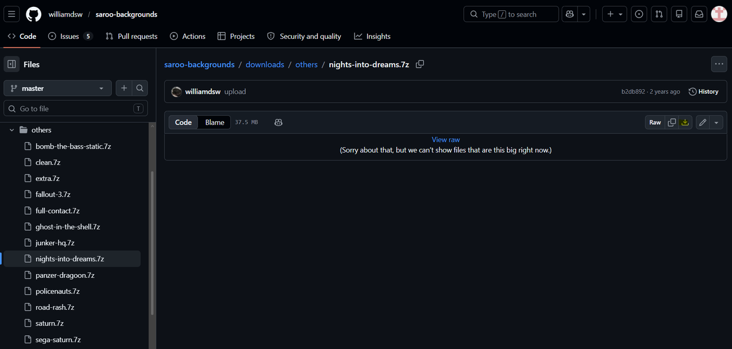
Task: Switch to Security and quality tab
Action: coord(304,36)
